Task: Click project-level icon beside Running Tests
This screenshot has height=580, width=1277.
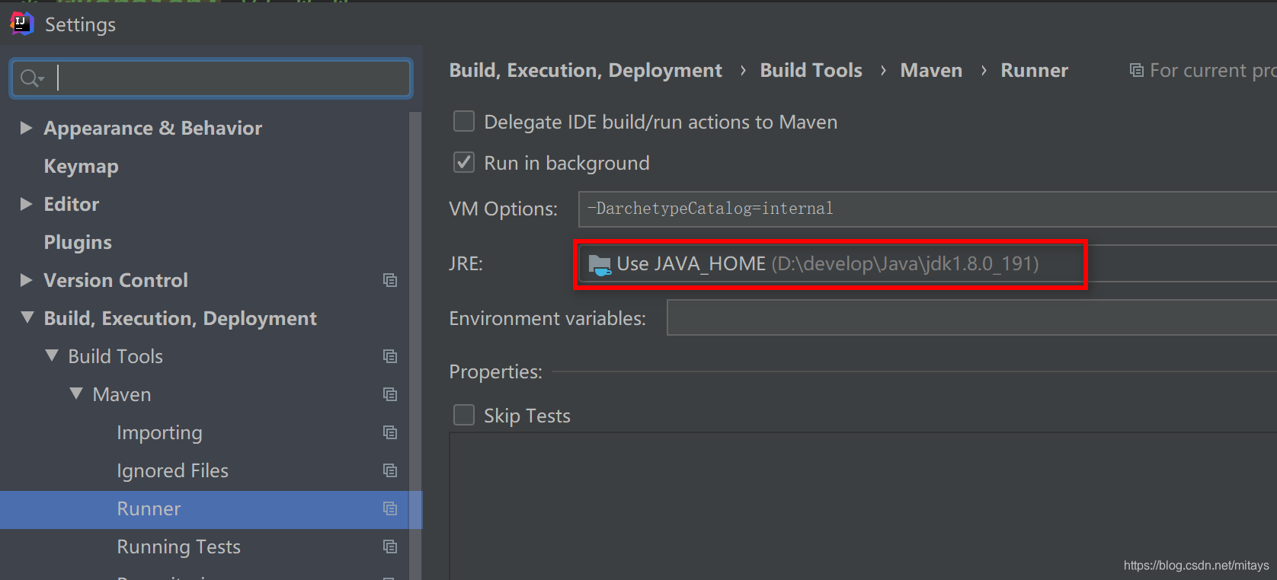Action: coord(390,547)
